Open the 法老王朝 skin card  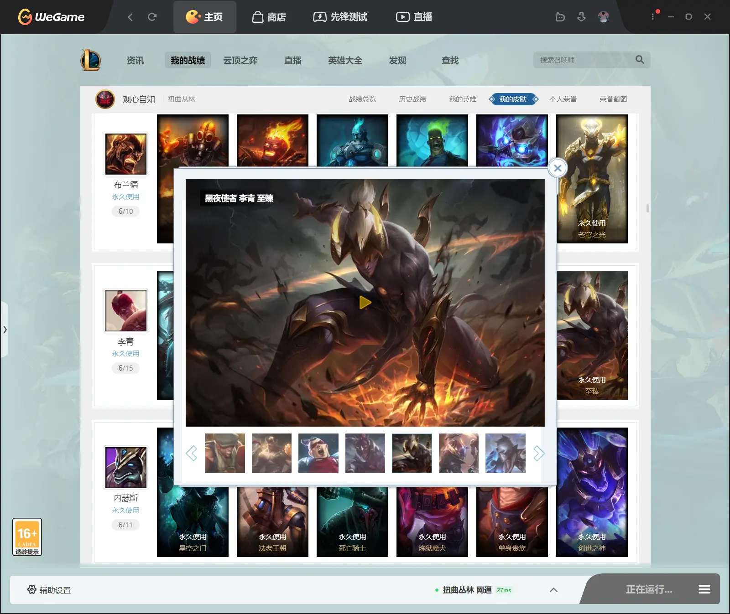[x=272, y=522]
